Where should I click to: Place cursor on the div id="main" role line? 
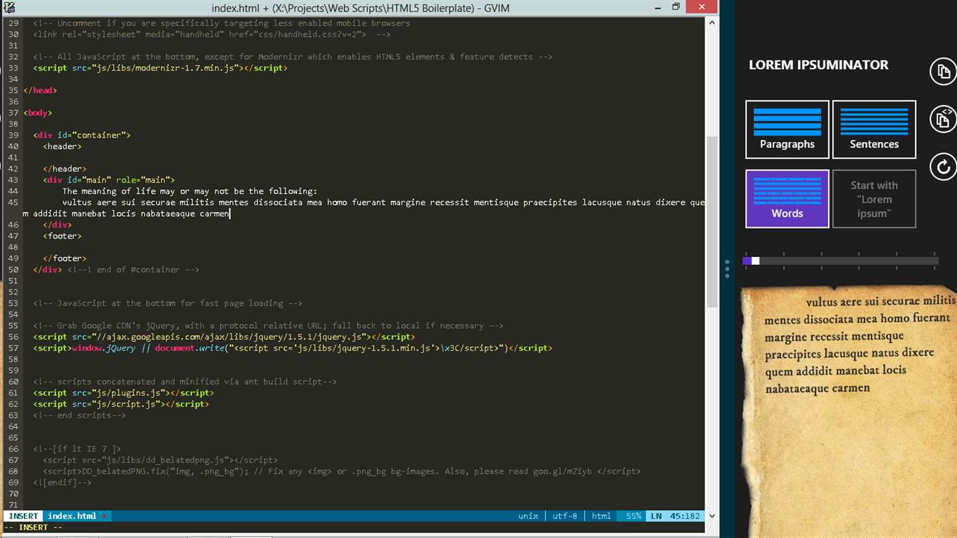point(109,180)
